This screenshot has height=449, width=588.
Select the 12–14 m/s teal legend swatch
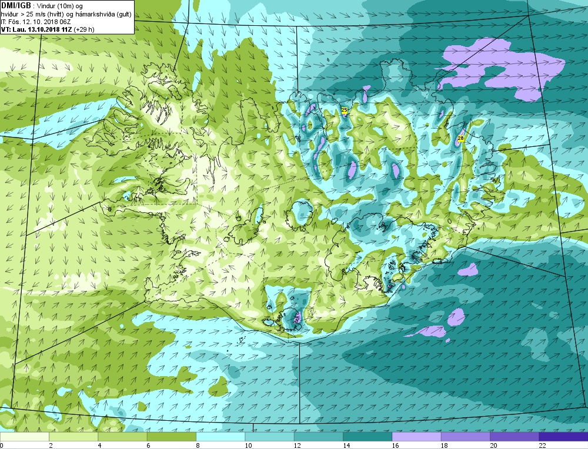coord(318,437)
